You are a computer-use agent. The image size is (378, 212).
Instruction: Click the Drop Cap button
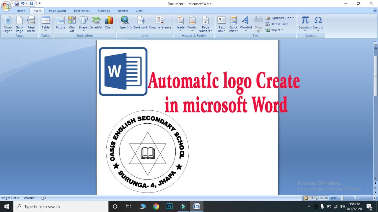point(258,24)
